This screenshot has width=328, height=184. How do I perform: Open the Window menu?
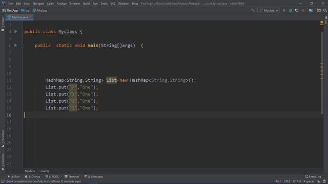pos(124,4)
